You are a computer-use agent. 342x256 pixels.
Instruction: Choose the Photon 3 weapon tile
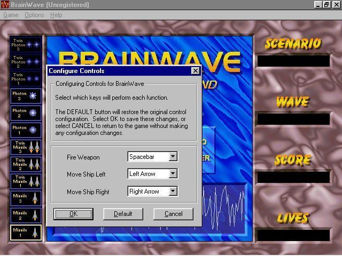(26, 96)
